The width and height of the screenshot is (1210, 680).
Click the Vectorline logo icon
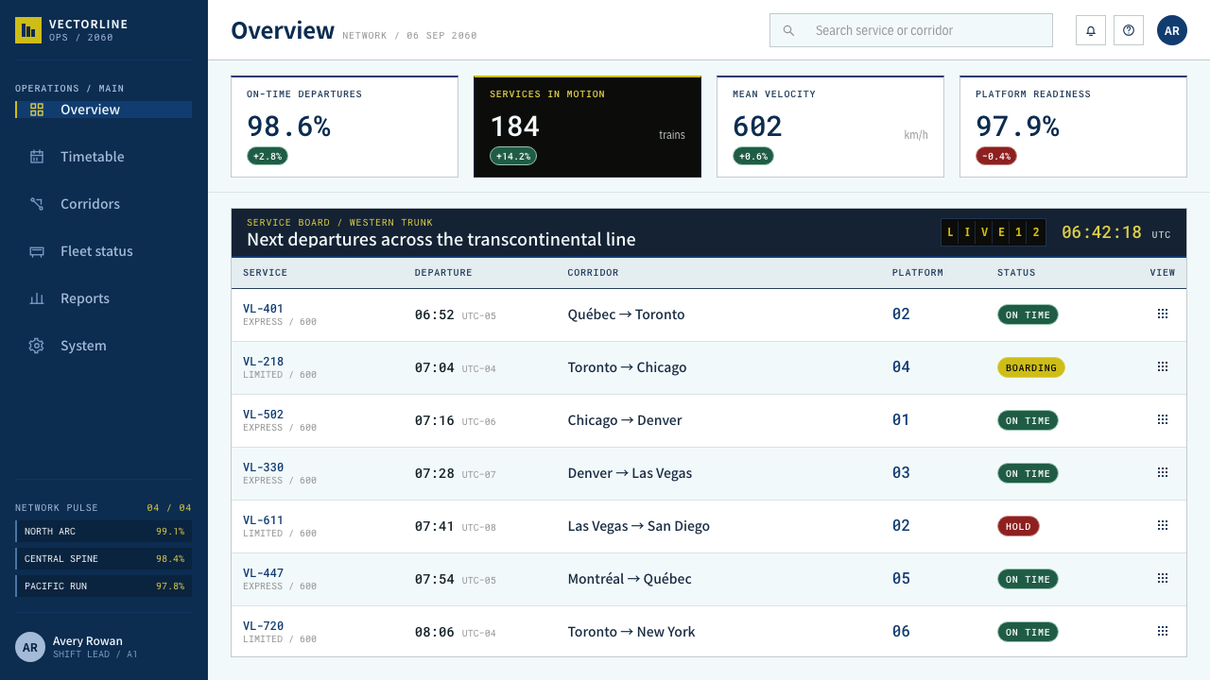point(28,30)
